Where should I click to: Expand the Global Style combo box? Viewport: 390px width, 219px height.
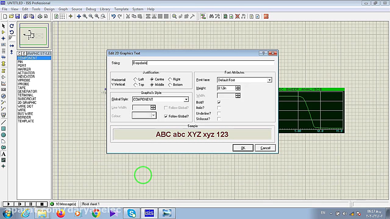click(186, 99)
